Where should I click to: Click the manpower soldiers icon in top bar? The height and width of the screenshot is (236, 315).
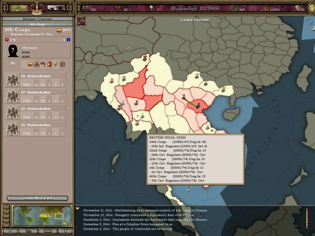tap(85, 9)
